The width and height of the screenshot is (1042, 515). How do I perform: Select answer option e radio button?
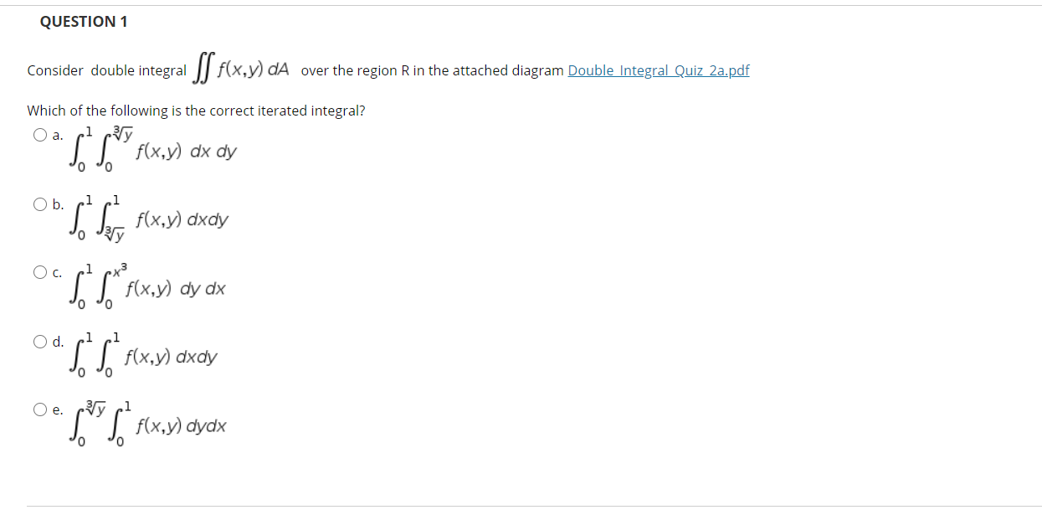(x=39, y=409)
